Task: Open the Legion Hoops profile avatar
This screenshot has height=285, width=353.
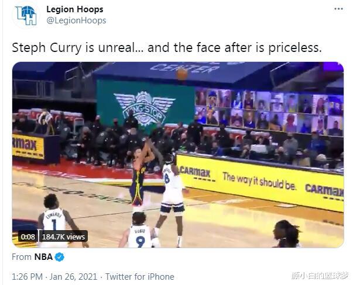Action: [26, 15]
